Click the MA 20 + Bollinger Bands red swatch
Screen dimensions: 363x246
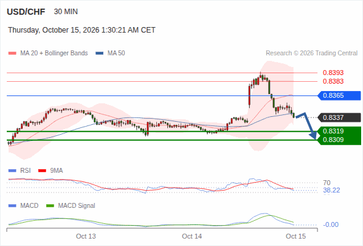tap(12, 54)
